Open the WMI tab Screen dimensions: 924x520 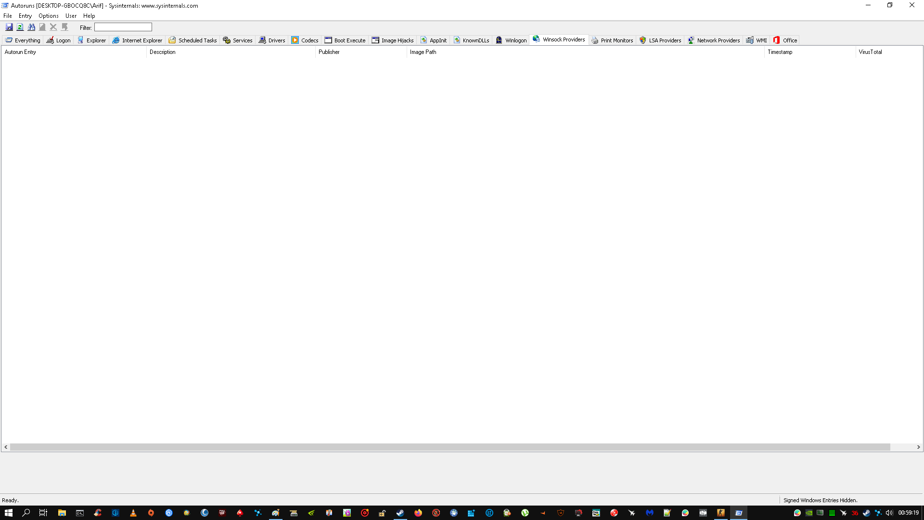pyautogui.click(x=757, y=40)
